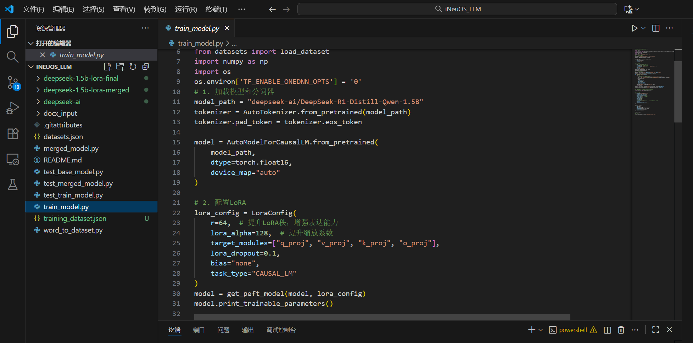
Task: Switch to the 问题 panel tab
Action: [223, 330]
